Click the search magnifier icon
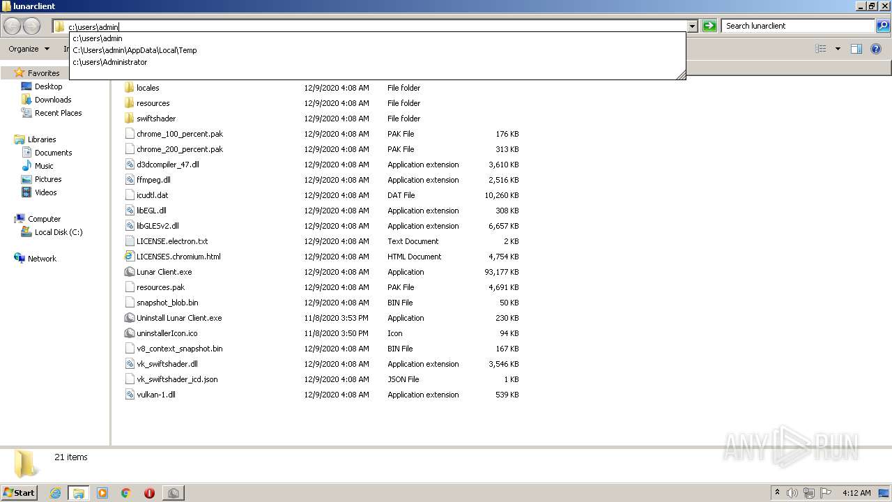The width and height of the screenshot is (892, 502). pos(883,26)
